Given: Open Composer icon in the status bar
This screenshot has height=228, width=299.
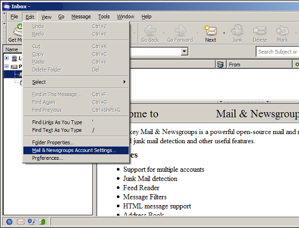Looking at the screenshot, I should click(x=32, y=222).
